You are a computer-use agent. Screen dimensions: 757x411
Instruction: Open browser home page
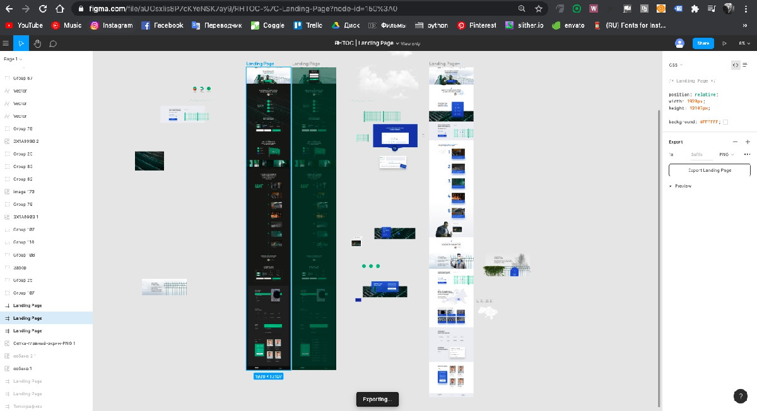(59, 9)
